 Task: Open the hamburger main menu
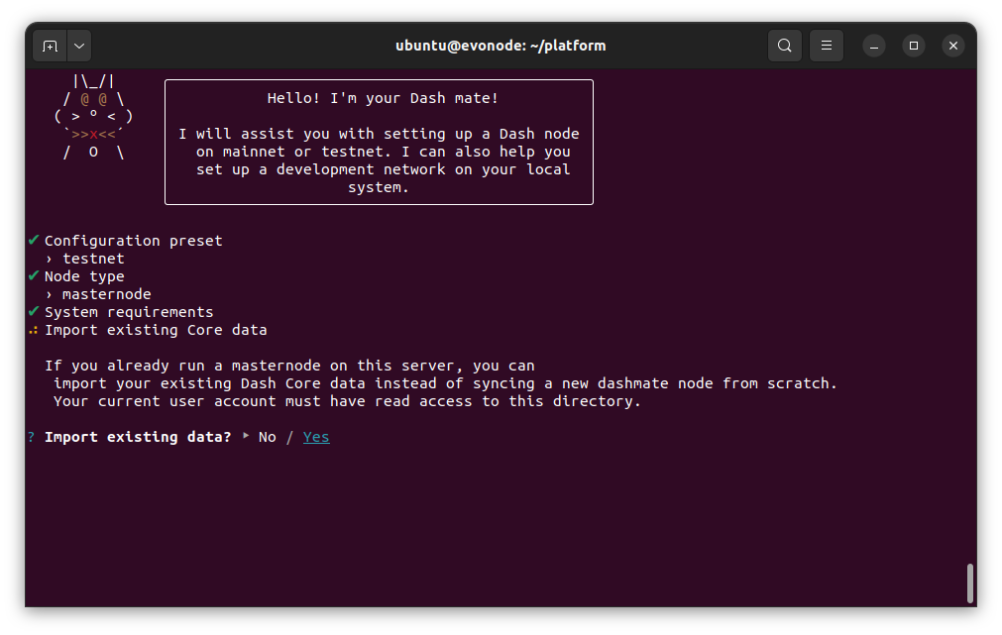click(x=827, y=46)
